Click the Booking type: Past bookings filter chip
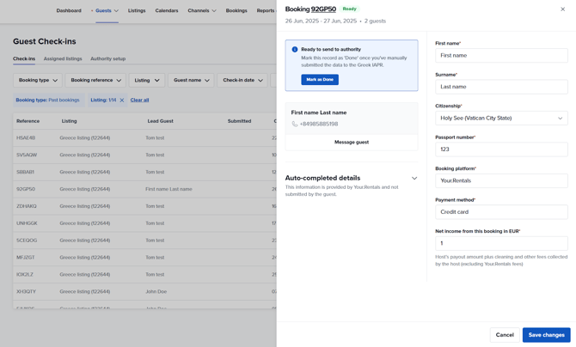Viewport: 576px width, 347px height. pos(48,100)
